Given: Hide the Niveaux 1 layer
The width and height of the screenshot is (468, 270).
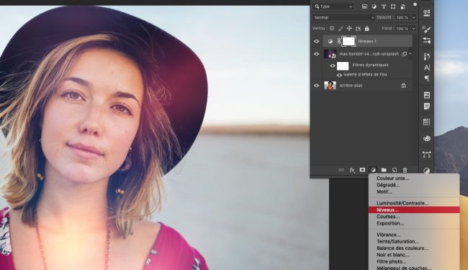Looking at the screenshot, I should tap(316, 42).
